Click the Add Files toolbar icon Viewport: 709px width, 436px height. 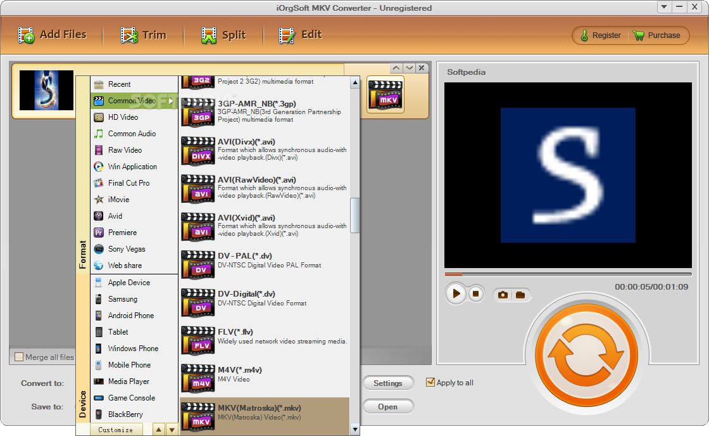26,35
